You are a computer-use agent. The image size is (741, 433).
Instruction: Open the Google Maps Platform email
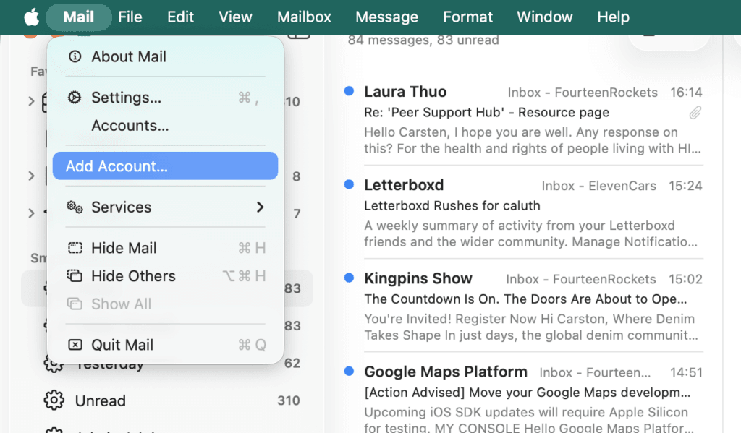coord(533,397)
